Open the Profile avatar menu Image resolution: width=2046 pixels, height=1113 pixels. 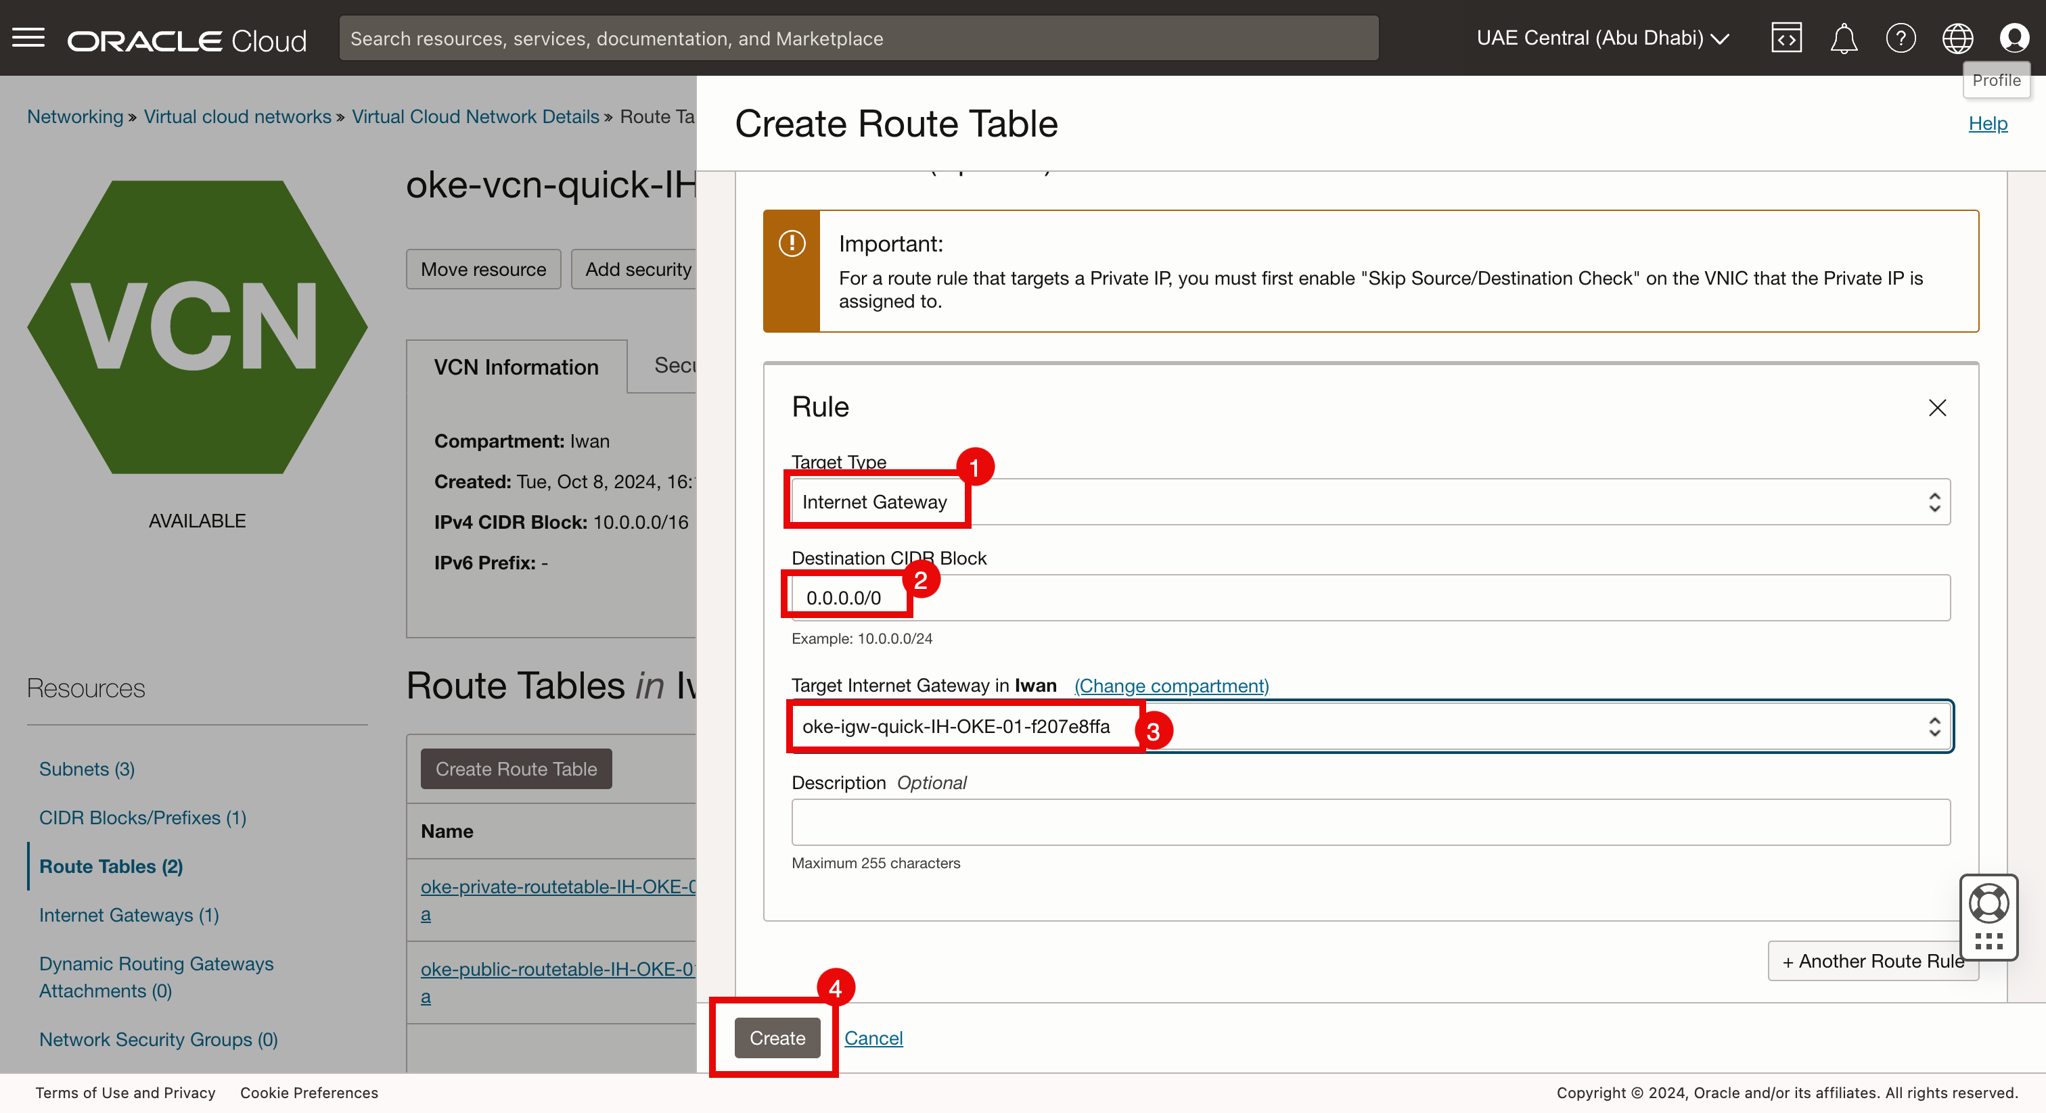(2014, 37)
